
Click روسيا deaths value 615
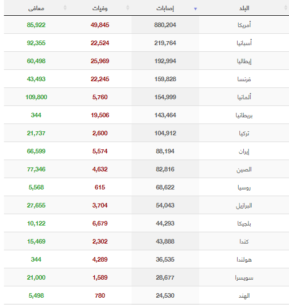pyautogui.click(x=100, y=187)
